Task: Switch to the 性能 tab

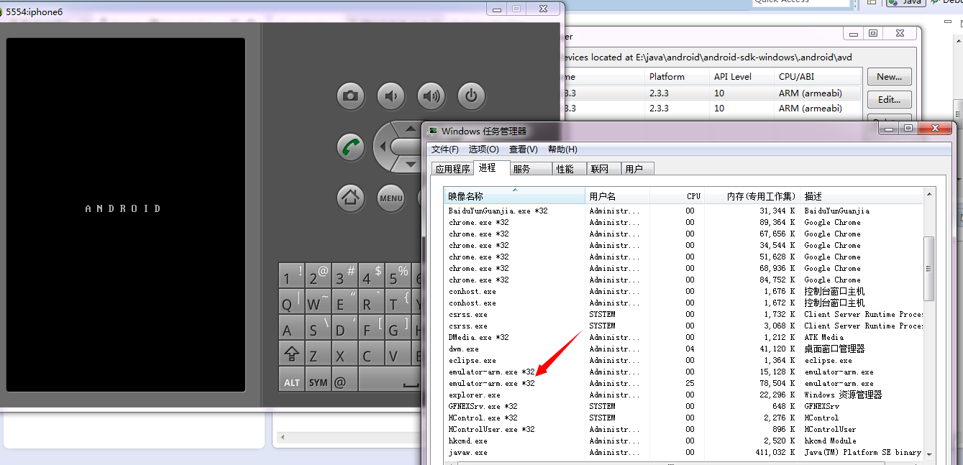Action: tap(565, 169)
